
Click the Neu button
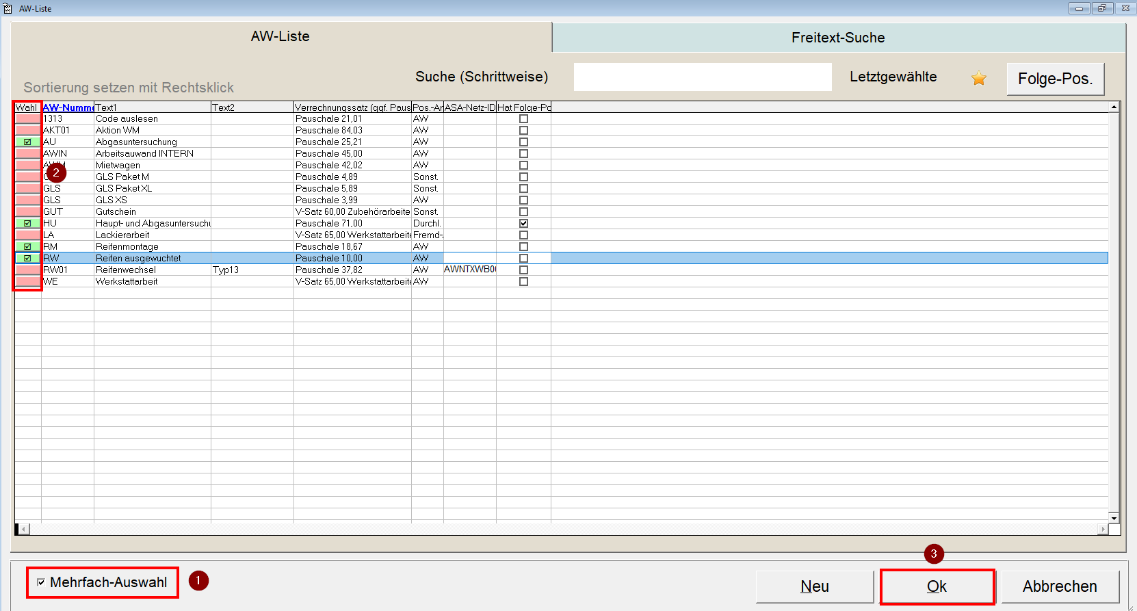[x=814, y=586]
